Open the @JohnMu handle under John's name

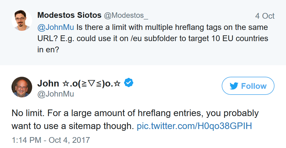tap(56, 94)
